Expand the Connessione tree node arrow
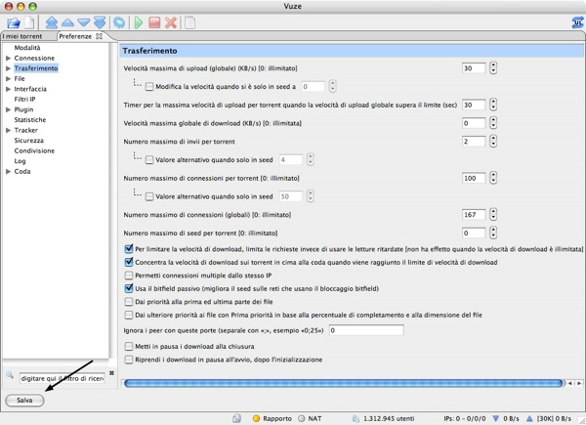The height and width of the screenshot is (425, 586). click(x=8, y=58)
